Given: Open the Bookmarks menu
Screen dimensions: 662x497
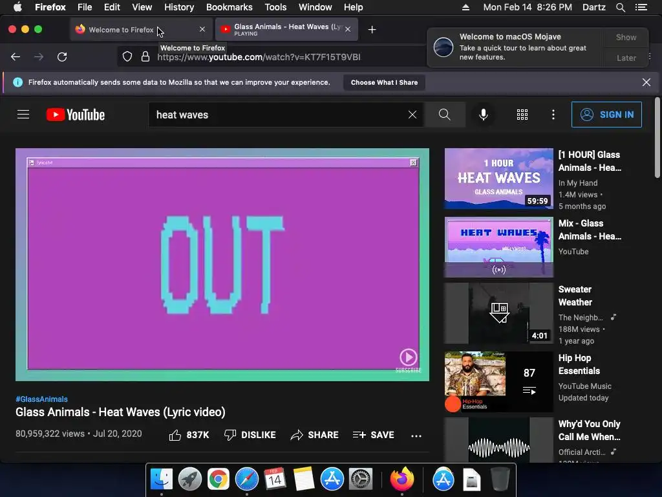Looking at the screenshot, I should (x=230, y=7).
